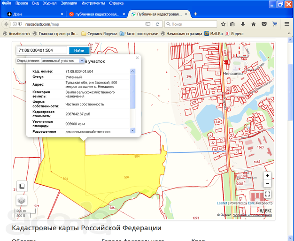The image size is (294, 241).
Task: Open the Справка menu
Action: [x=116, y=3]
